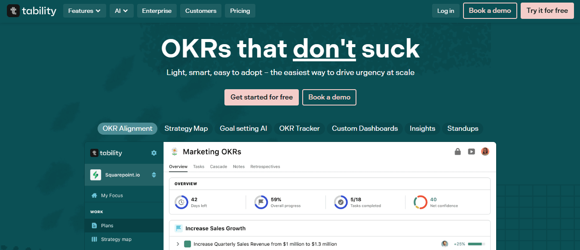
Task: Click the green status square on Quarterly Sales row
Action: pos(187,244)
